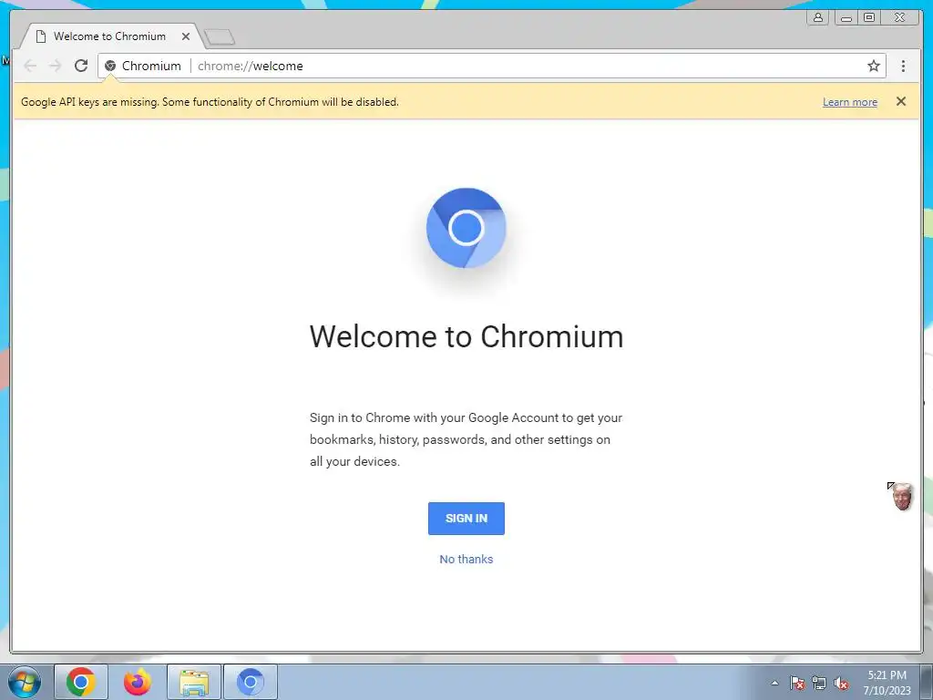Click the muted volume tray icon

tap(841, 683)
